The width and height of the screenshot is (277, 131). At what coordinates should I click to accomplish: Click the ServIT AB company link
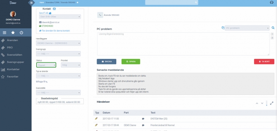(x=44, y=13)
